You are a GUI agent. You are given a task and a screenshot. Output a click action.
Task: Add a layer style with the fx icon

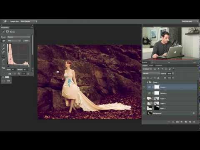pos(173,122)
